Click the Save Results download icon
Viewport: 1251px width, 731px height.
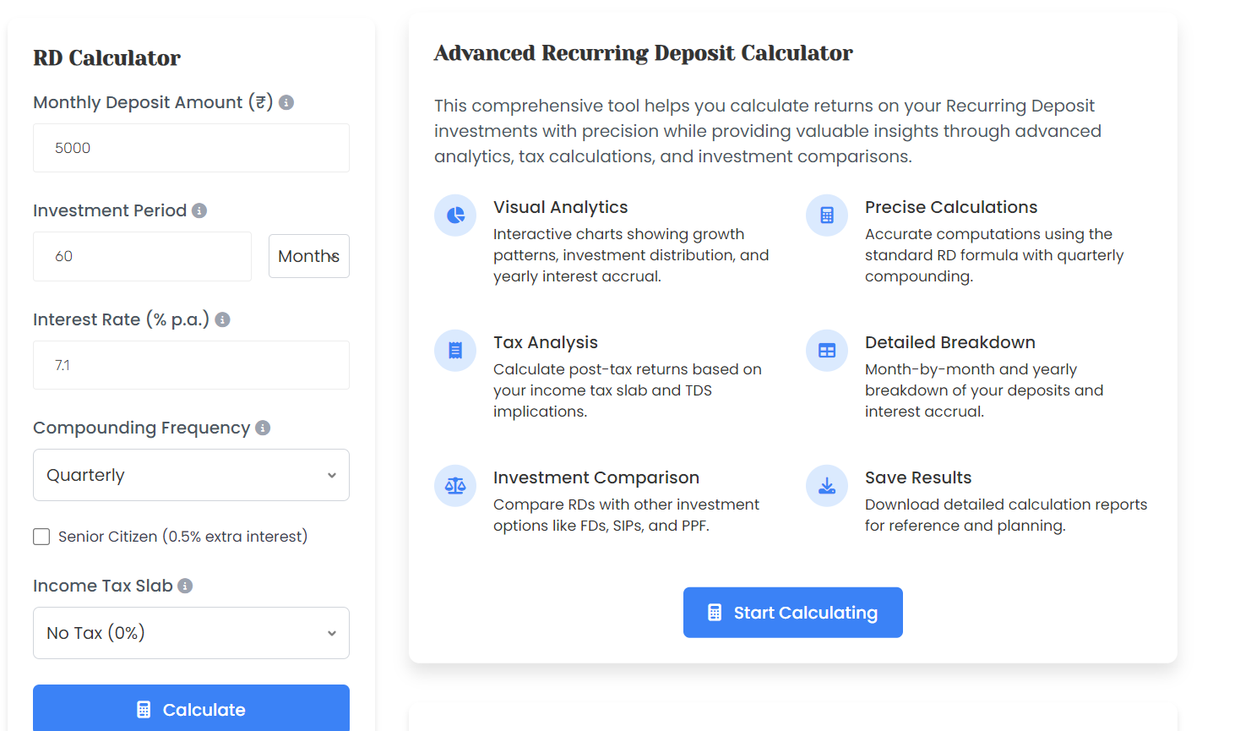826,486
